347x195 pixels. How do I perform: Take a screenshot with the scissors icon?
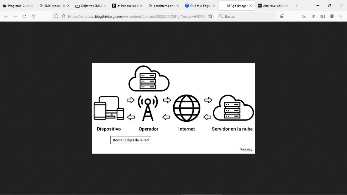[282, 17]
